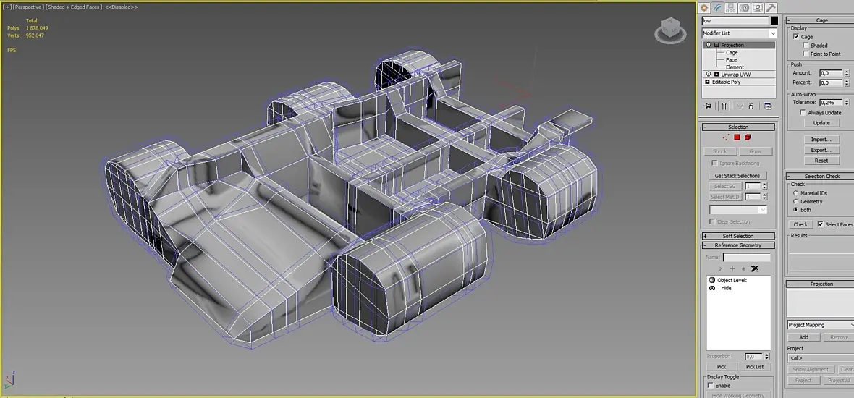Click the delete X icon in Reference Geometry
Image resolution: width=854 pixels, height=398 pixels.
pyautogui.click(x=755, y=268)
